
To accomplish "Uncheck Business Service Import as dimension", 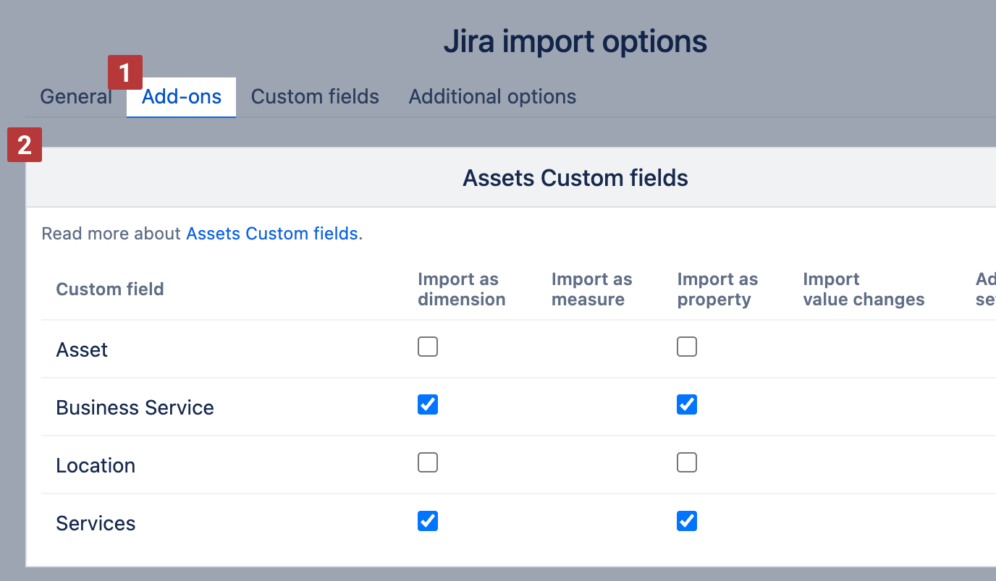I will (x=428, y=404).
